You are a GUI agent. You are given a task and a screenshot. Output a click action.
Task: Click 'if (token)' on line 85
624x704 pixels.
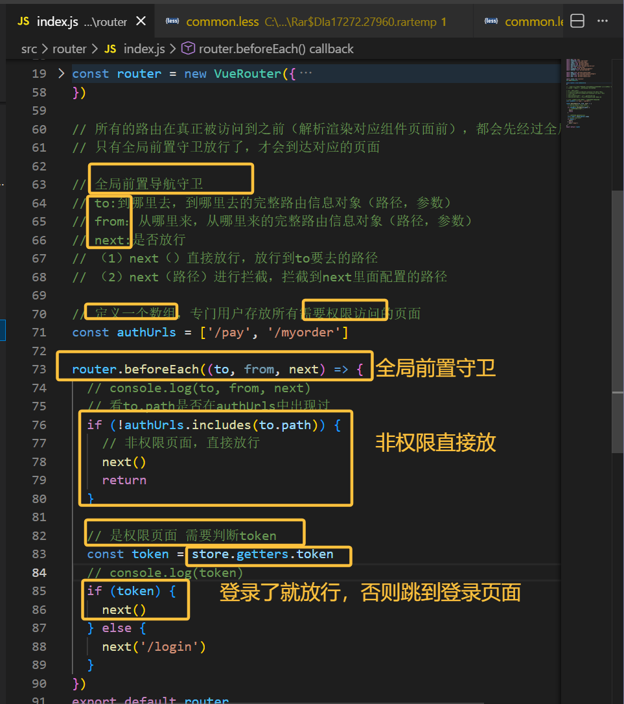tap(124, 591)
